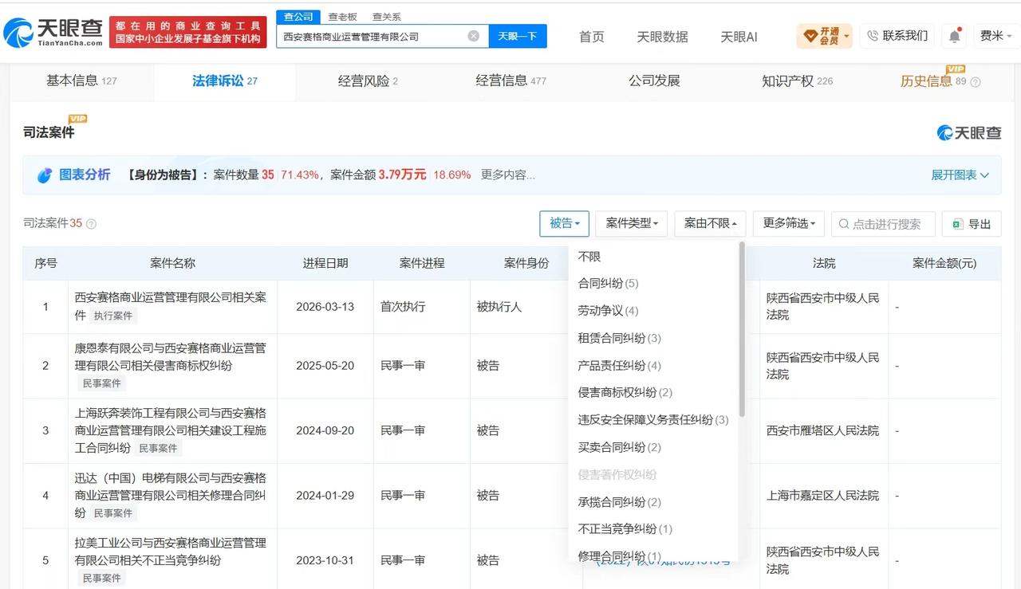Open 天眼数据 in top navigation
1021x589 pixels.
click(662, 37)
